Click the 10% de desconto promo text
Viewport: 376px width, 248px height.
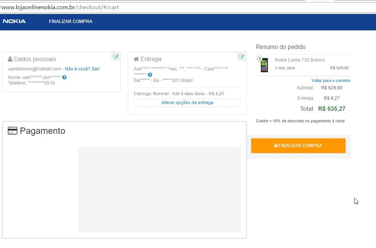pos(300,121)
